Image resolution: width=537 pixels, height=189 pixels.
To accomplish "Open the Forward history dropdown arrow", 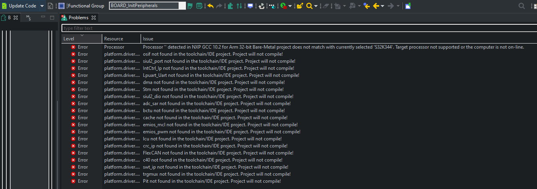I will [x=398, y=6].
